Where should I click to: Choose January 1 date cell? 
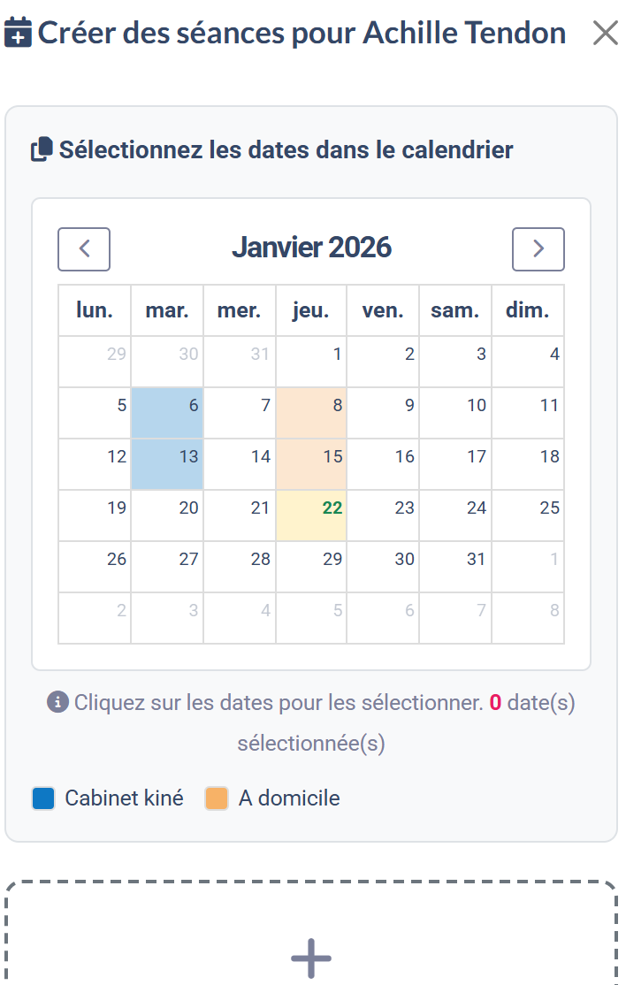click(311, 362)
